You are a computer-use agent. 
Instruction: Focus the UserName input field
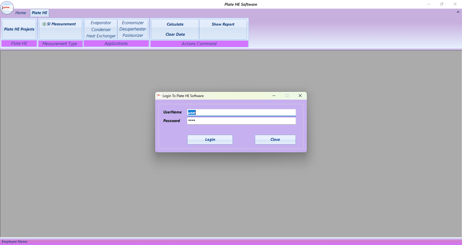242,113
